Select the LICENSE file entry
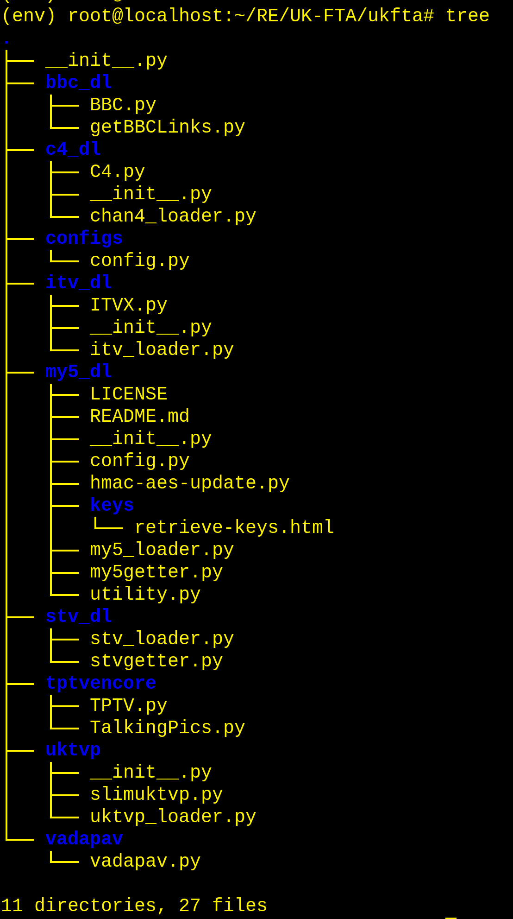This screenshot has width=513, height=919. pyautogui.click(x=128, y=394)
